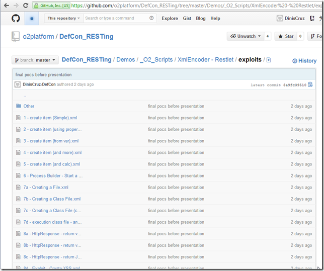The image size is (324, 271).
Task: Go forward with the browser forward arrow
Action: click(16, 6)
